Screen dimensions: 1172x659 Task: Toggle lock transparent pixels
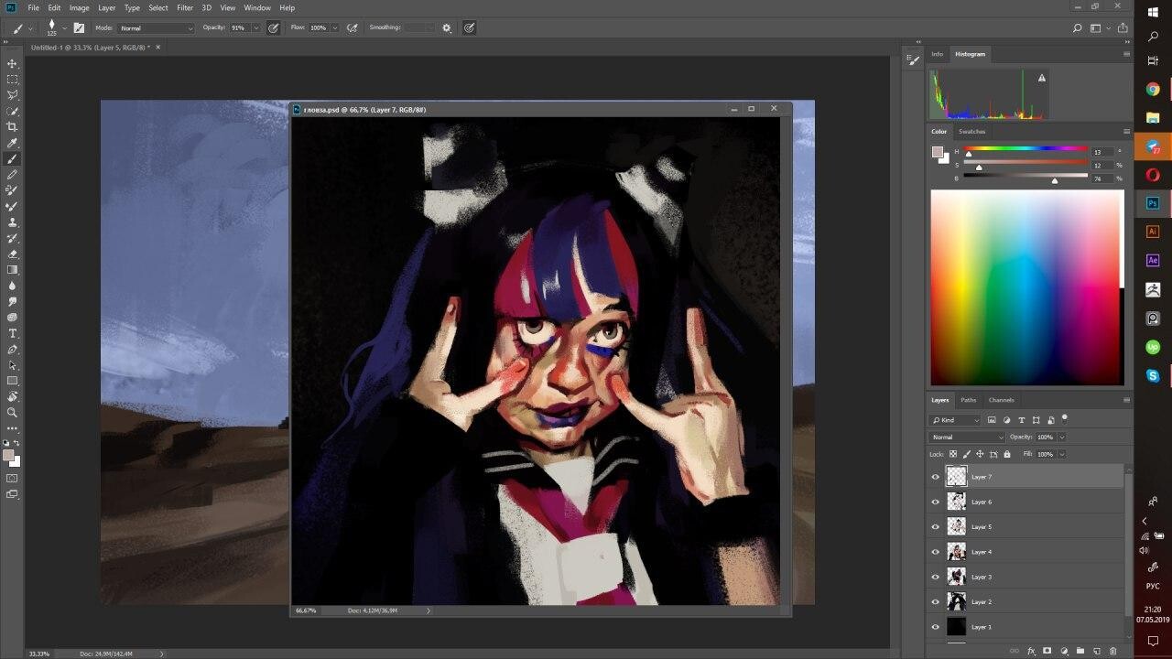(x=952, y=454)
